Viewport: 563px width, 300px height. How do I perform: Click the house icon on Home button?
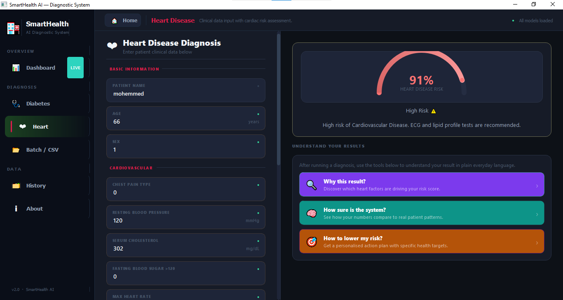click(x=114, y=21)
